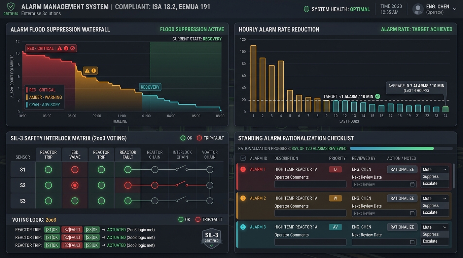The width and height of the screenshot is (463, 258).
Task: Click the amber warning triangle on the waterfall chart
Action: [x=87, y=71]
